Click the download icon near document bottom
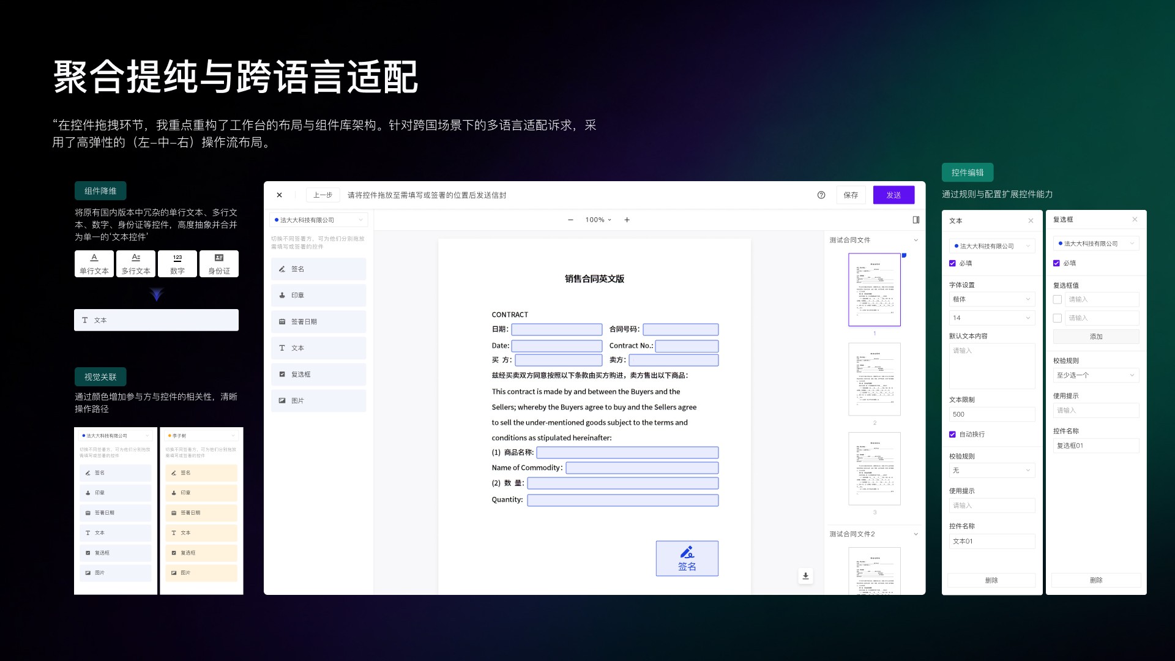Image resolution: width=1175 pixels, height=661 pixels. (x=805, y=576)
